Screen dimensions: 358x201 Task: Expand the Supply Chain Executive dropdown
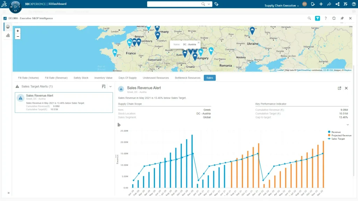281,6
